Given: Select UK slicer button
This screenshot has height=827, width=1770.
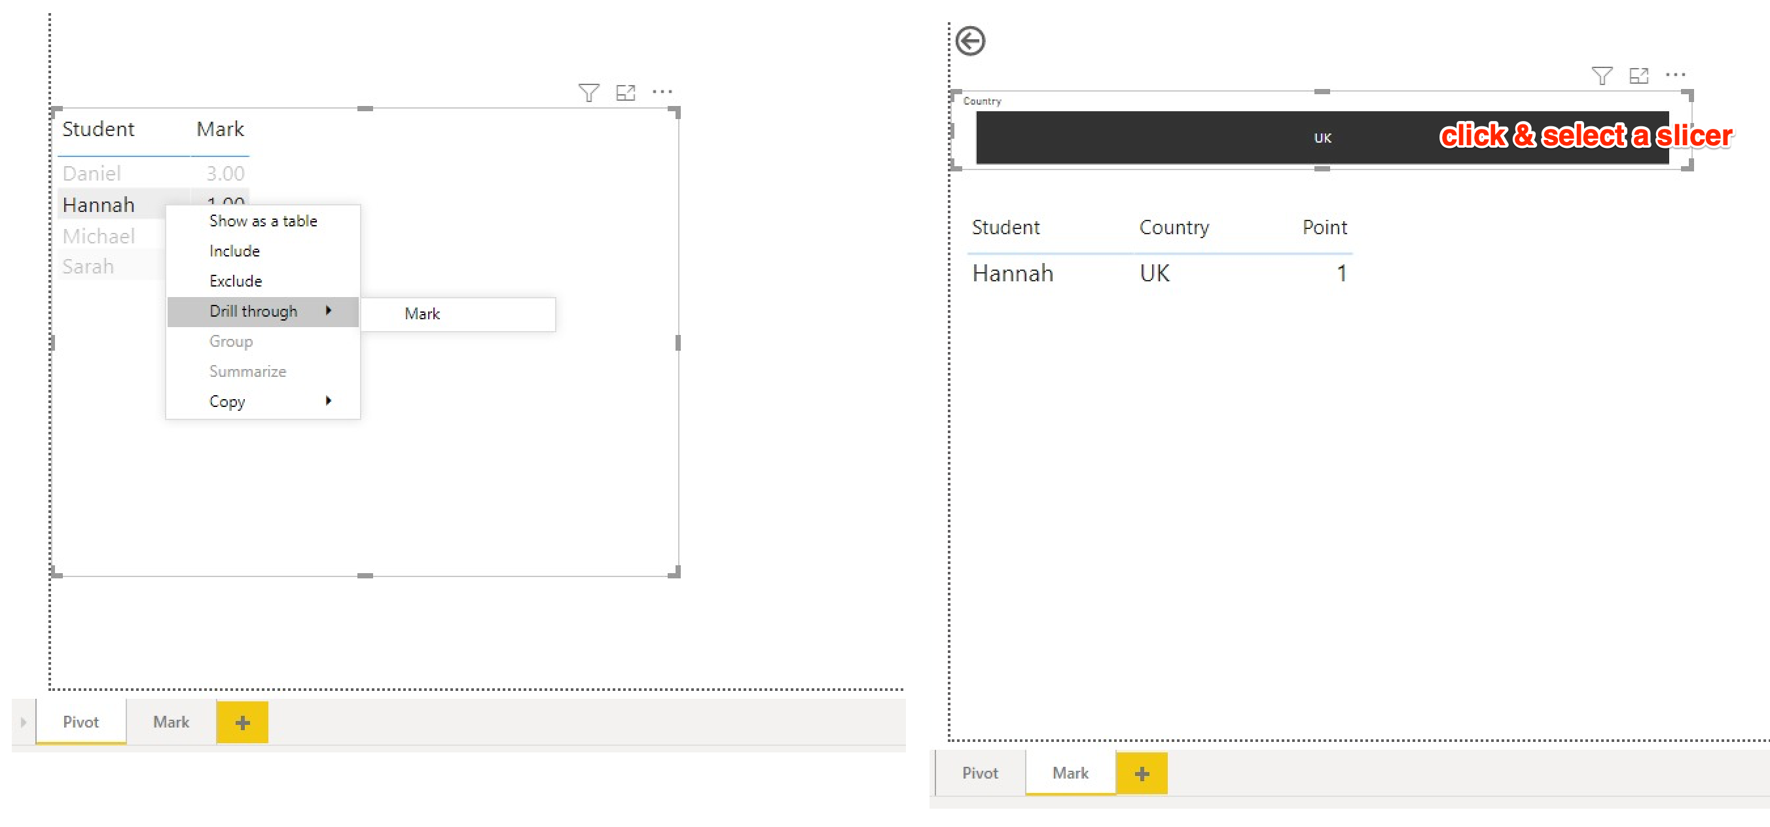Looking at the screenshot, I should point(1322,138).
